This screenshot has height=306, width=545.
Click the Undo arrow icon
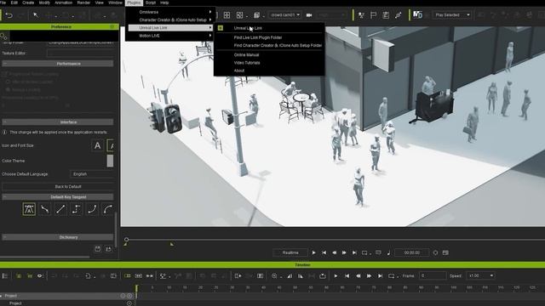(x=9, y=15)
